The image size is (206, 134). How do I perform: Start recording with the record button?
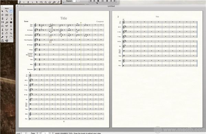pyautogui.click(x=107, y=1)
